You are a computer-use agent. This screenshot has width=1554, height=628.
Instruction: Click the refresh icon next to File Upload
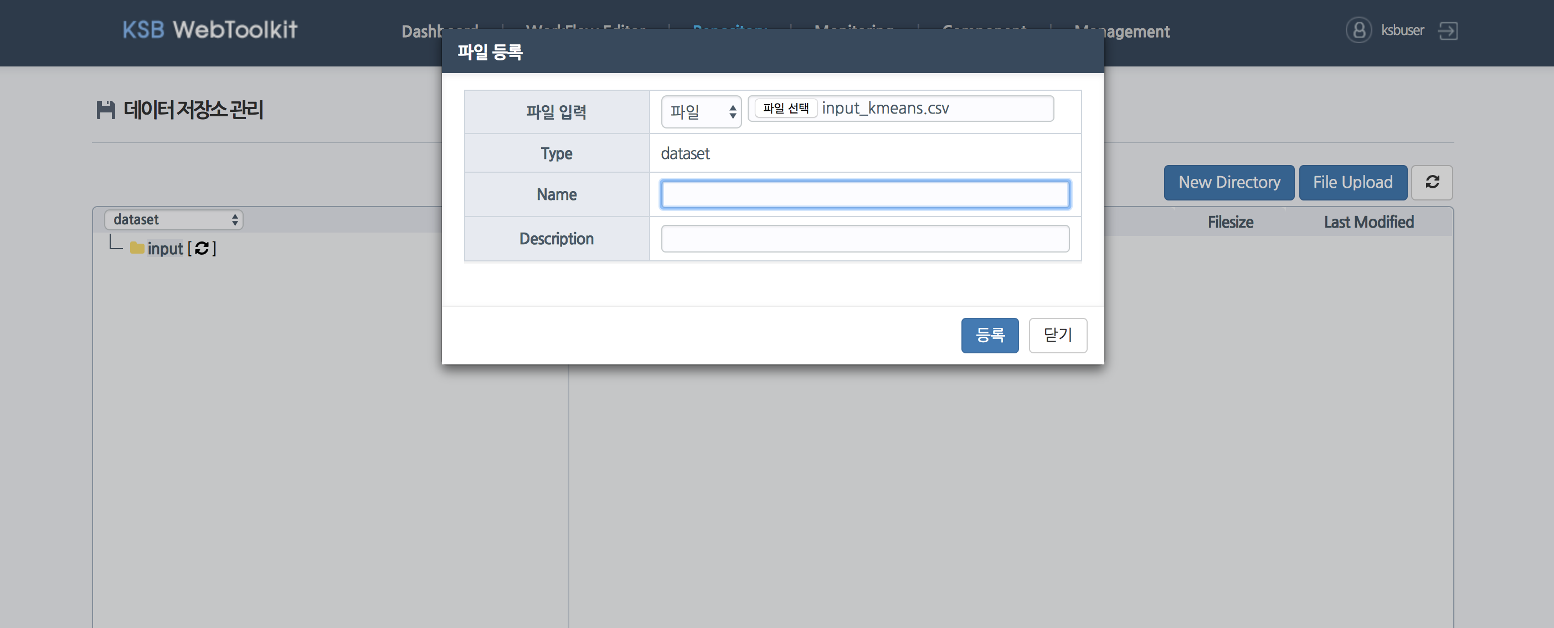[1432, 182]
